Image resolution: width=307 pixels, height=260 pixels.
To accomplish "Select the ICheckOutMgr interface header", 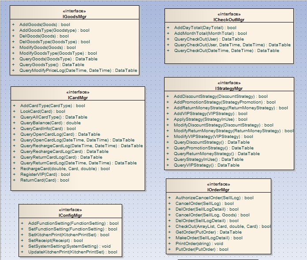I will point(229,15).
